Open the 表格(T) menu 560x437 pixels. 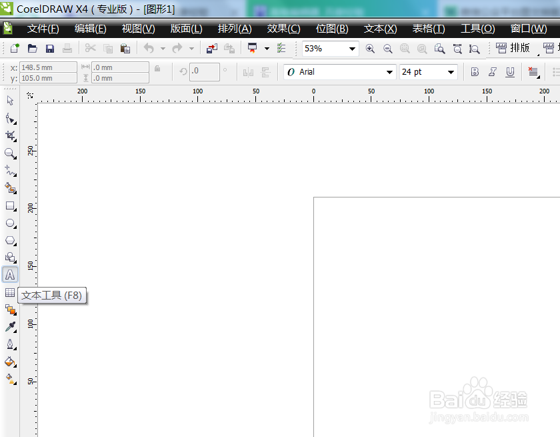tap(429, 29)
